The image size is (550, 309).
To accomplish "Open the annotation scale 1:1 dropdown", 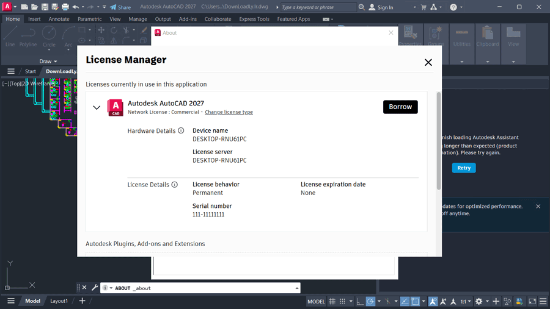I will (x=466, y=301).
